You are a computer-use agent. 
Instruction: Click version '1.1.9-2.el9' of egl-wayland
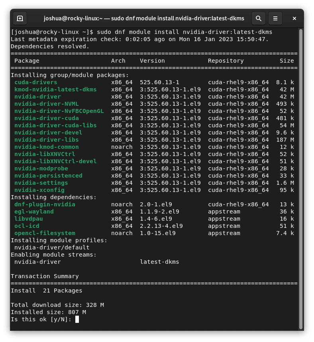[x=159, y=212]
